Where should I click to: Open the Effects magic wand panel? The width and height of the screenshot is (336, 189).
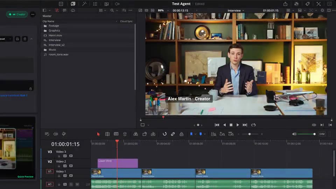[84, 4]
